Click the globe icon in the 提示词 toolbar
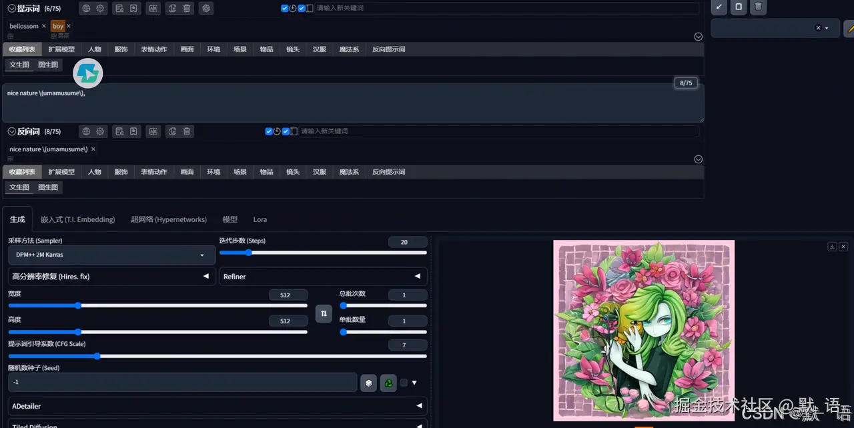The width and height of the screenshot is (854, 428). [85, 9]
